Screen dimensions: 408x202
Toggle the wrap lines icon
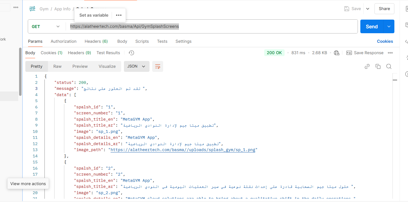coord(157,66)
